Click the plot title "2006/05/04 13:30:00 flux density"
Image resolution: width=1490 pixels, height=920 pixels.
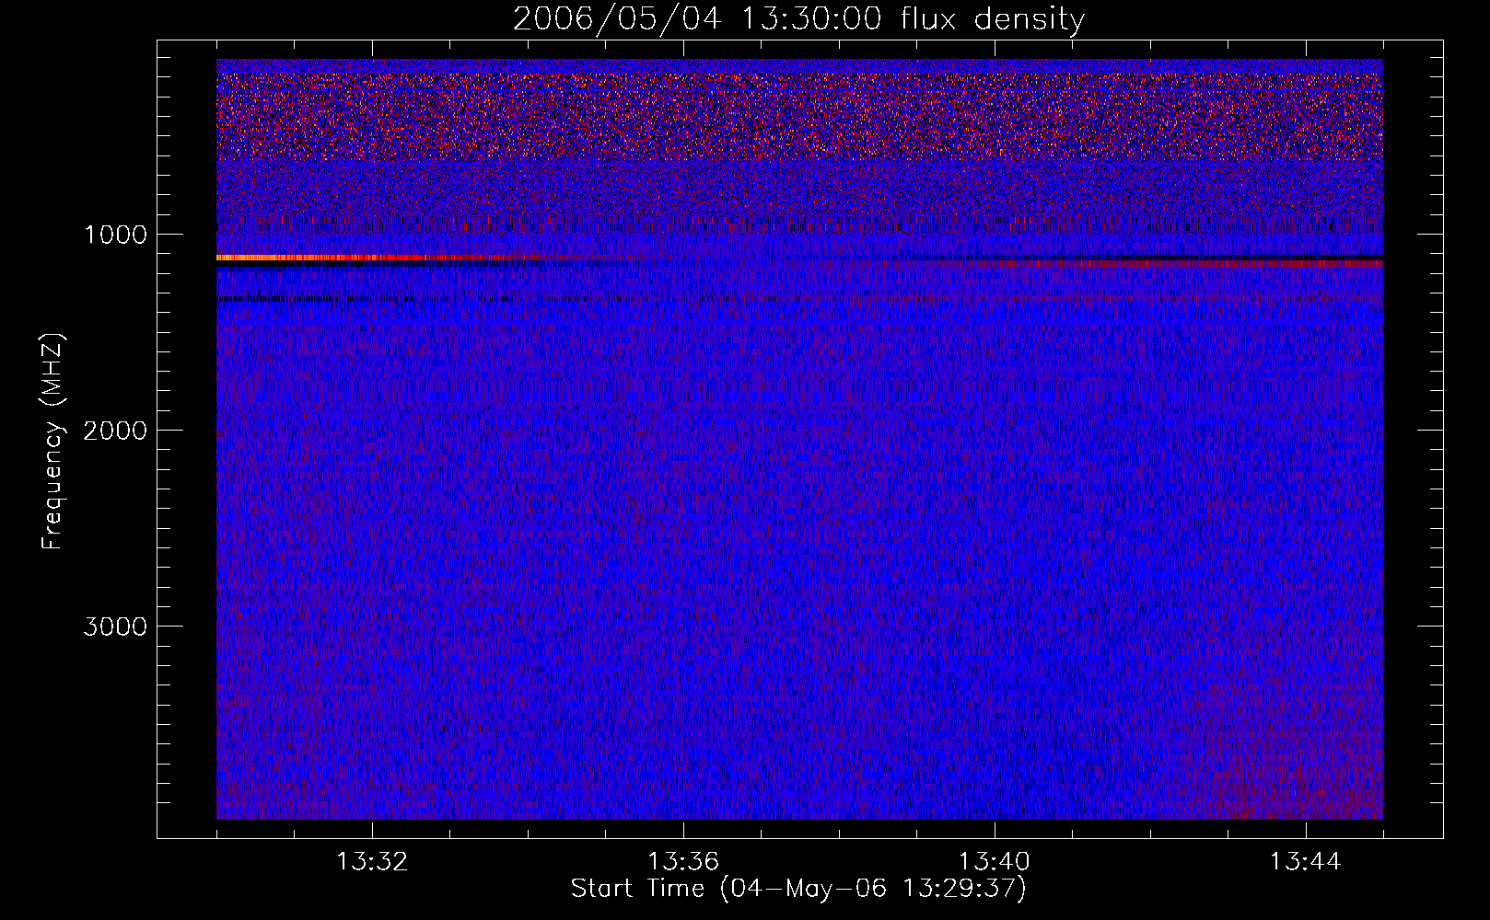coord(798,19)
